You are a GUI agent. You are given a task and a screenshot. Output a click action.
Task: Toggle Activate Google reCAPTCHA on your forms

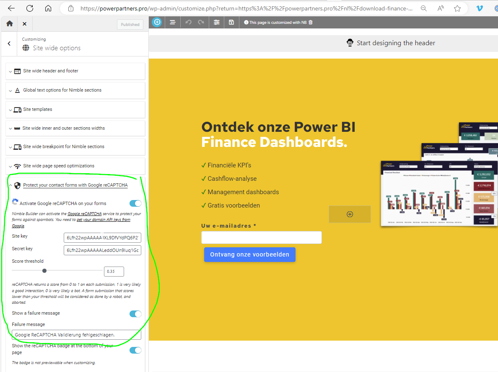[135, 203]
